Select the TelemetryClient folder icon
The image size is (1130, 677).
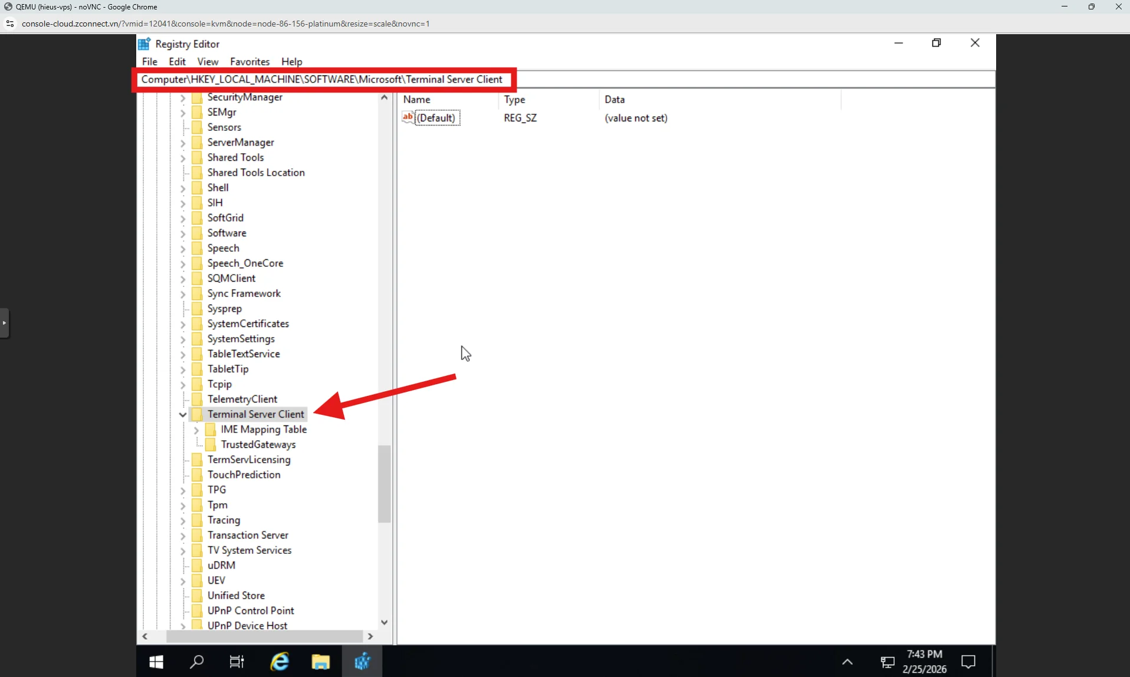(x=197, y=399)
